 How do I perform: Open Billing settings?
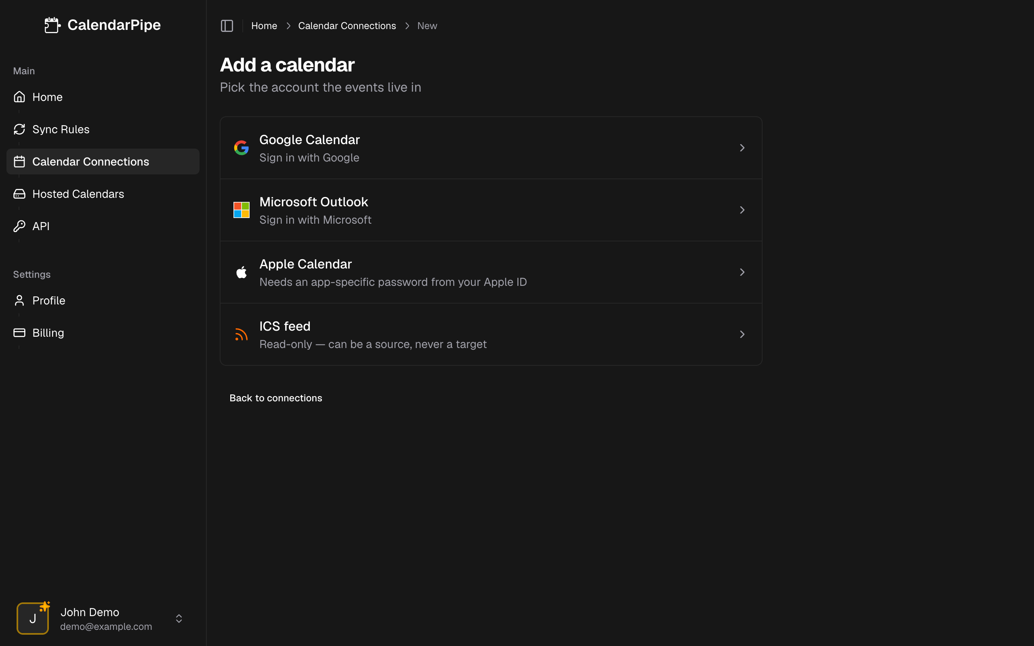(x=103, y=333)
